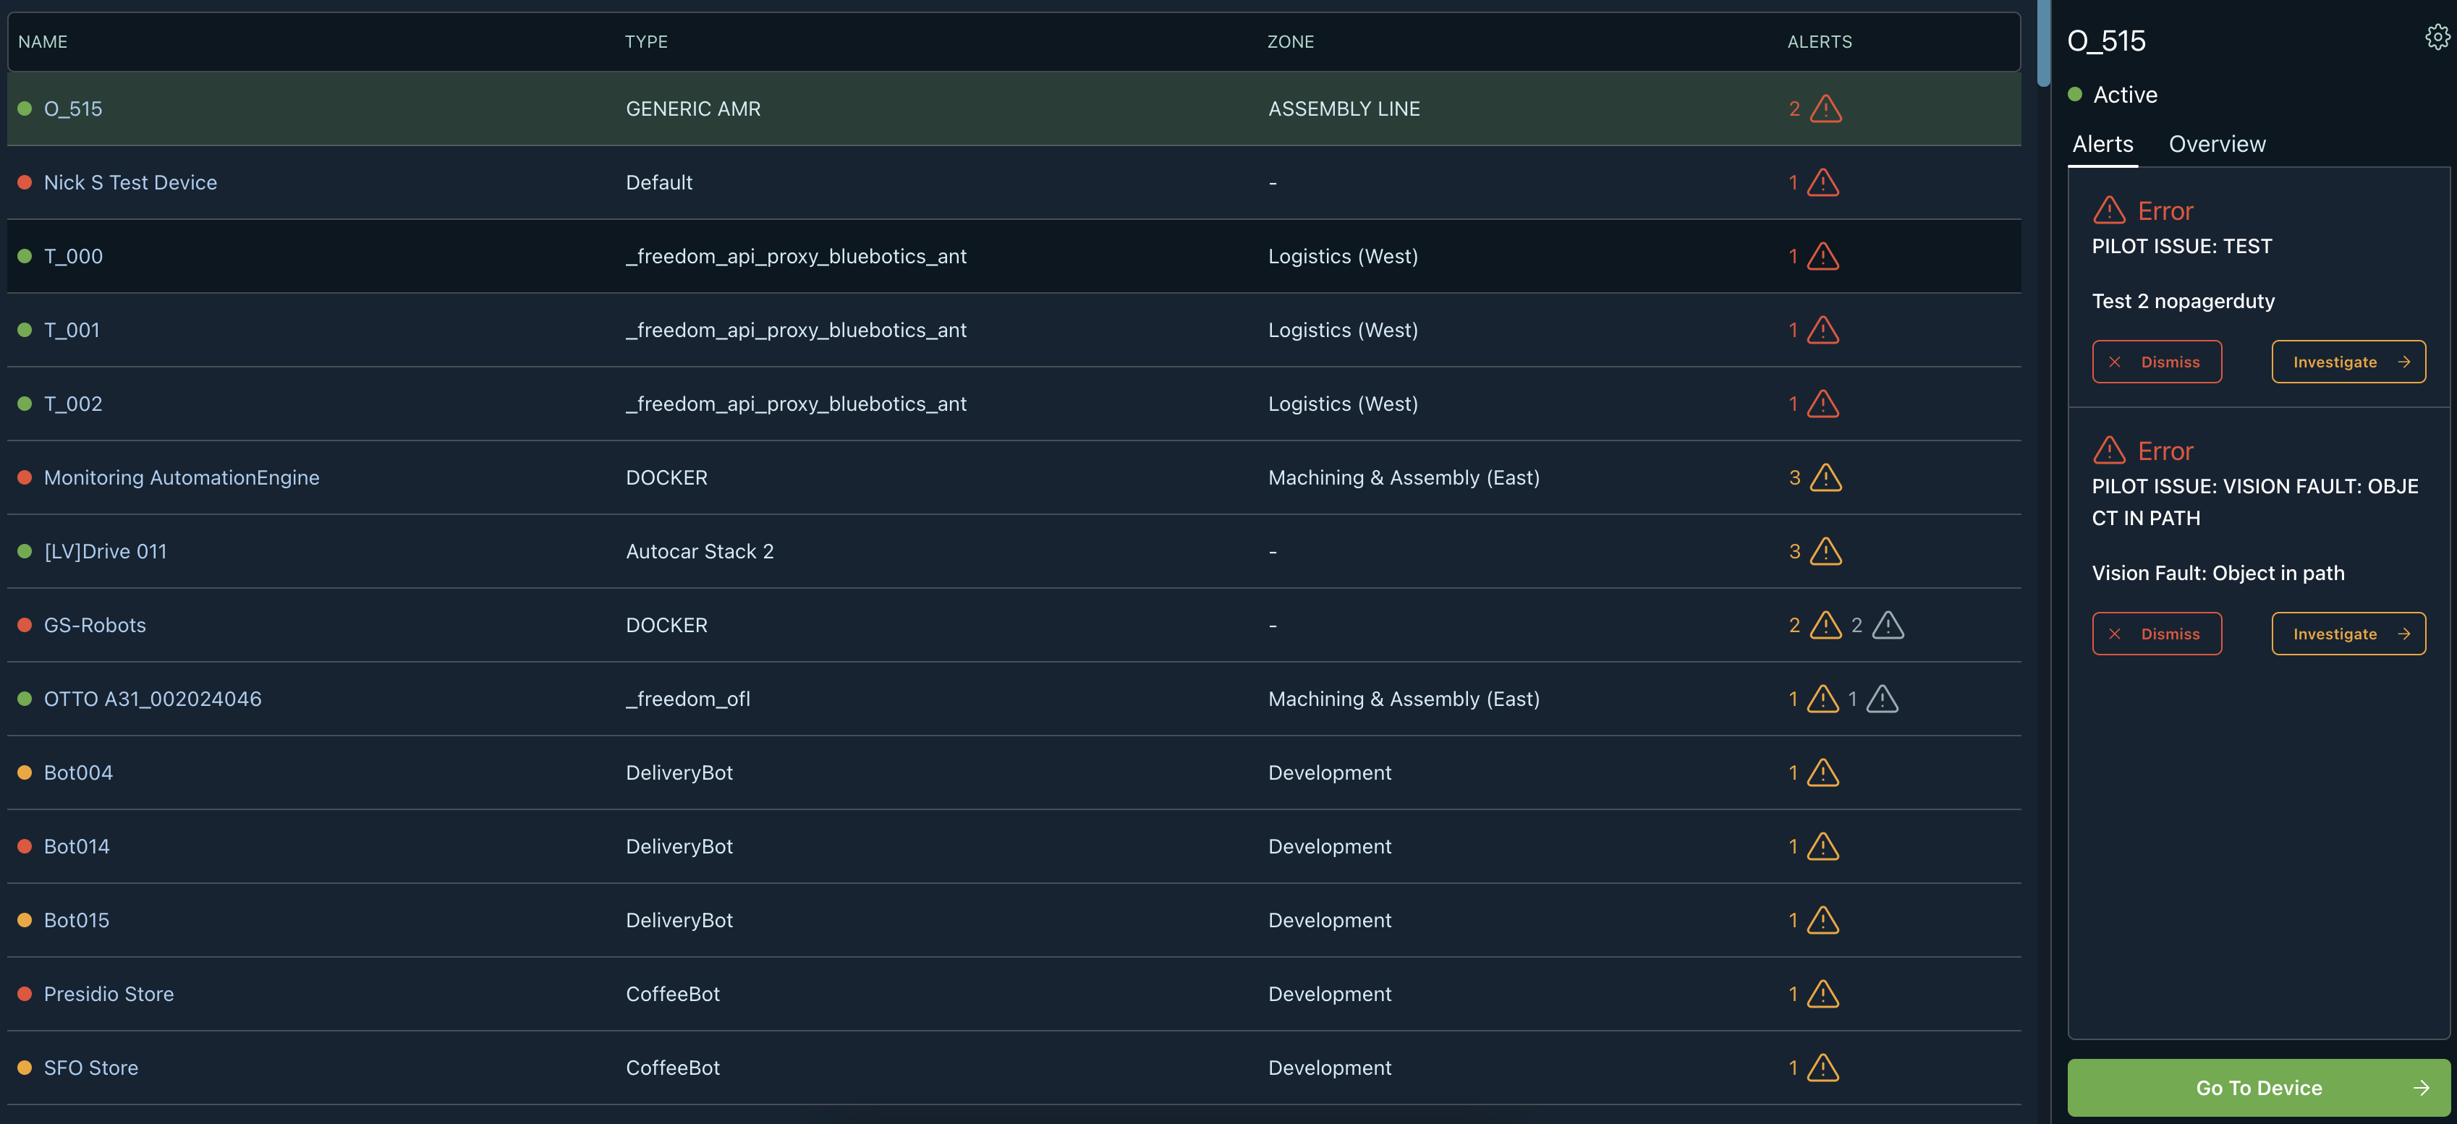2457x1124 pixels.
Task: Click the device list vertical scrollbar
Action: 2042,43
